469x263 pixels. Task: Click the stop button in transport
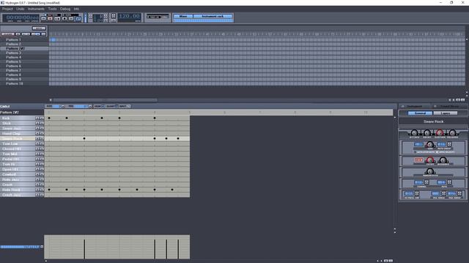point(64,18)
